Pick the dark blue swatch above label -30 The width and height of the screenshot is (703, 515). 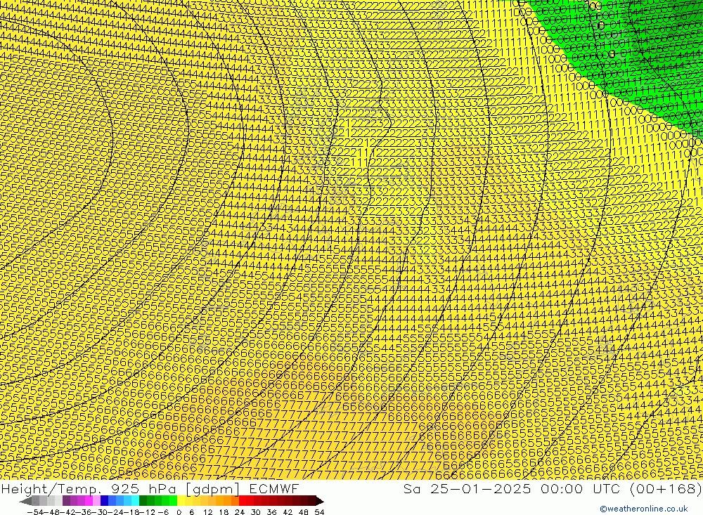coord(104,501)
